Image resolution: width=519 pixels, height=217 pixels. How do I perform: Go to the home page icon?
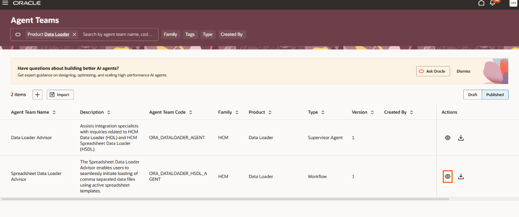[x=481, y=3]
